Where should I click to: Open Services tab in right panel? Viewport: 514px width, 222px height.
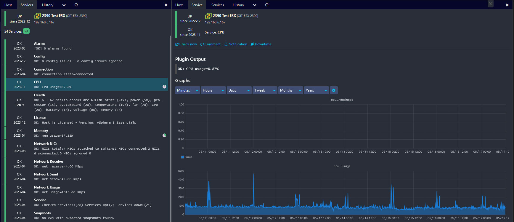[x=218, y=5]
